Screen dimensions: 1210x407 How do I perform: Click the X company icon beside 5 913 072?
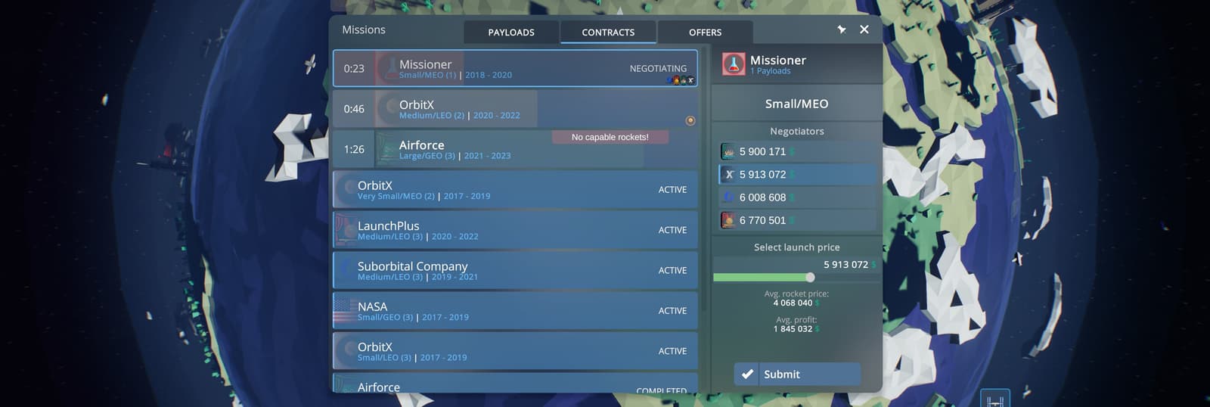[728, 174]
